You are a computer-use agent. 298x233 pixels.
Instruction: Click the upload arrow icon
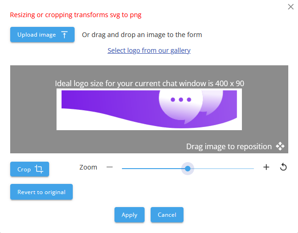pyautogui.click(x=64, y=35)
